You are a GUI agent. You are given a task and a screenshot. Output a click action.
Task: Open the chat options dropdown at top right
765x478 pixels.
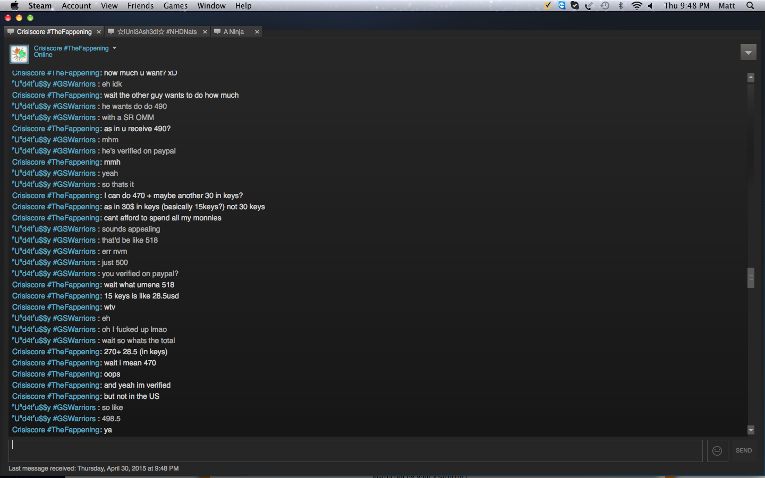click(x=748, y=52)
